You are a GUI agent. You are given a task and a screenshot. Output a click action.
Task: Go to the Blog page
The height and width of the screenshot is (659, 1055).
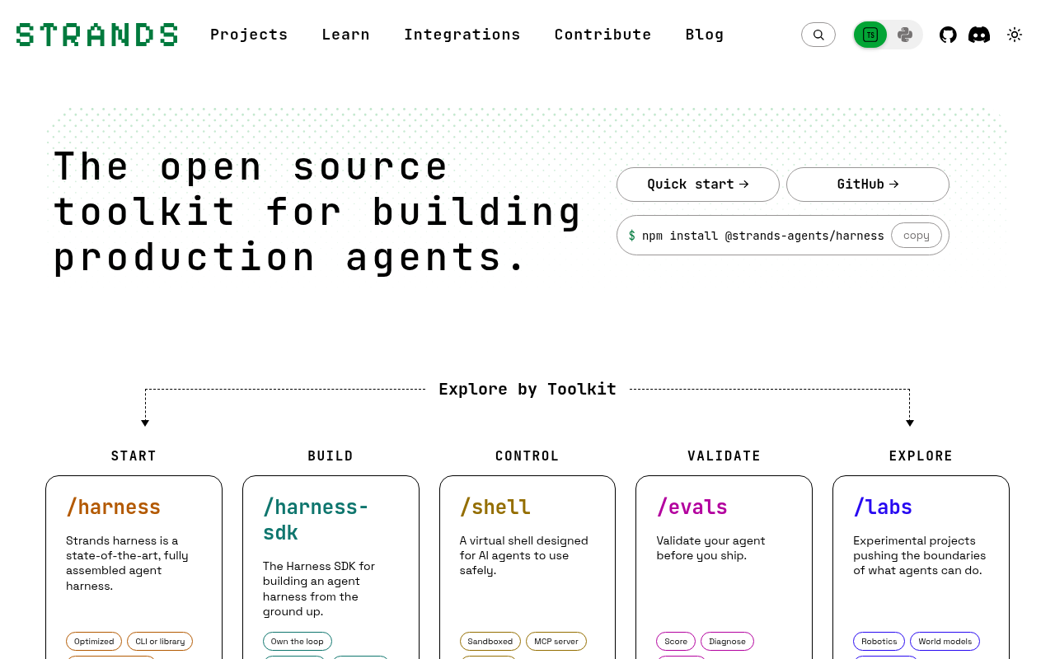[x=705, y=35]
